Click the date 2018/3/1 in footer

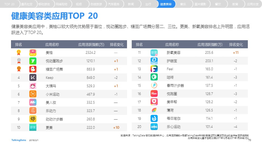tap(34, 140)
